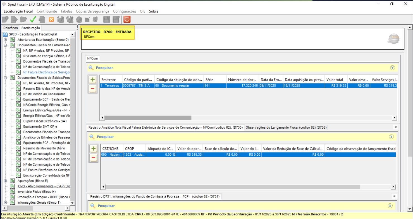Add a new NFCom row with the green plus

[x=93, y=80]
